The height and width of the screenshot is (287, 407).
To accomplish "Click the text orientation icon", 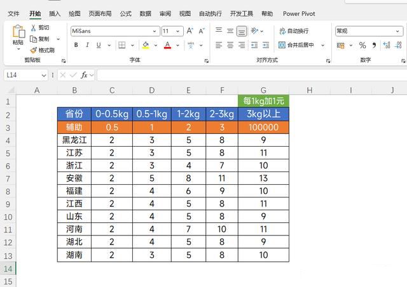I will coord(254,31).
